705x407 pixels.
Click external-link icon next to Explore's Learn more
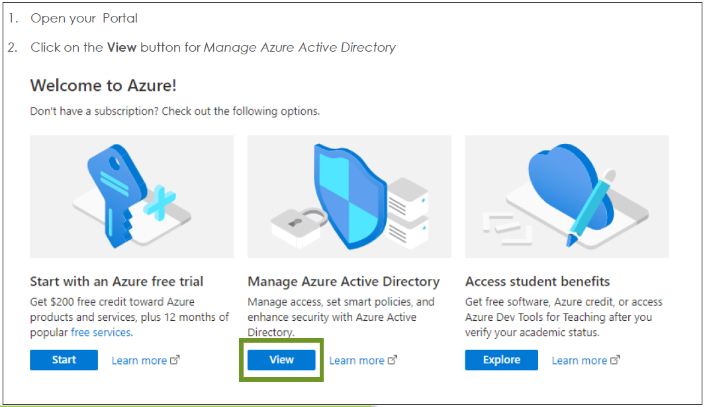tap(615, 360)
